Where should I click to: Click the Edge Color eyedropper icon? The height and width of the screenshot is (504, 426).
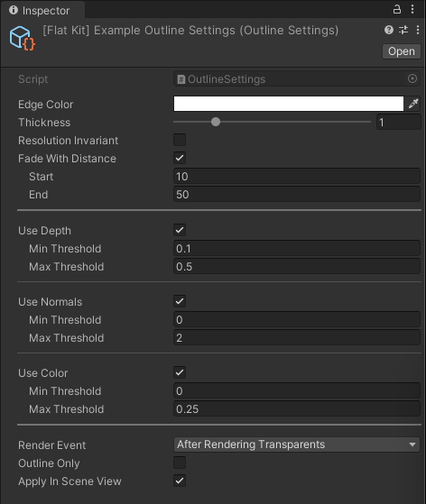pyautogui.click(x=413, y=104)
